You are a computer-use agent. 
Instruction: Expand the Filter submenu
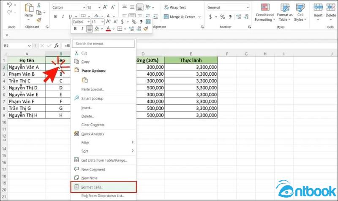(104, 142)
